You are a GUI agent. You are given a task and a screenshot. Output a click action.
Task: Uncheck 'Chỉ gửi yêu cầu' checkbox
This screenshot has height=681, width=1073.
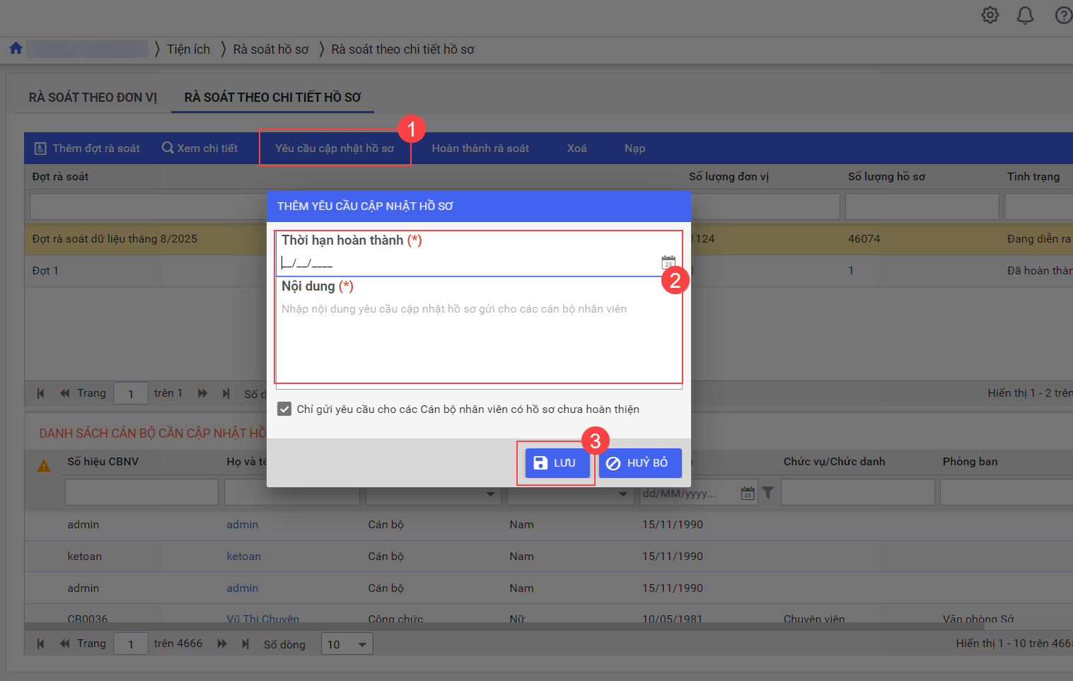[x=284, y=409]
